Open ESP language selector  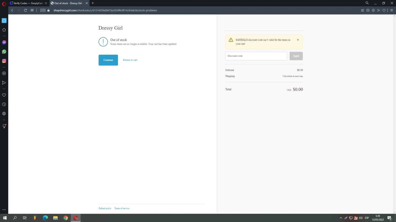pyautogui.click(x=367, y=218)
